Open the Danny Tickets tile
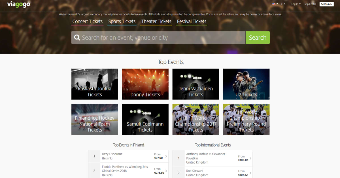 [145, 84]
